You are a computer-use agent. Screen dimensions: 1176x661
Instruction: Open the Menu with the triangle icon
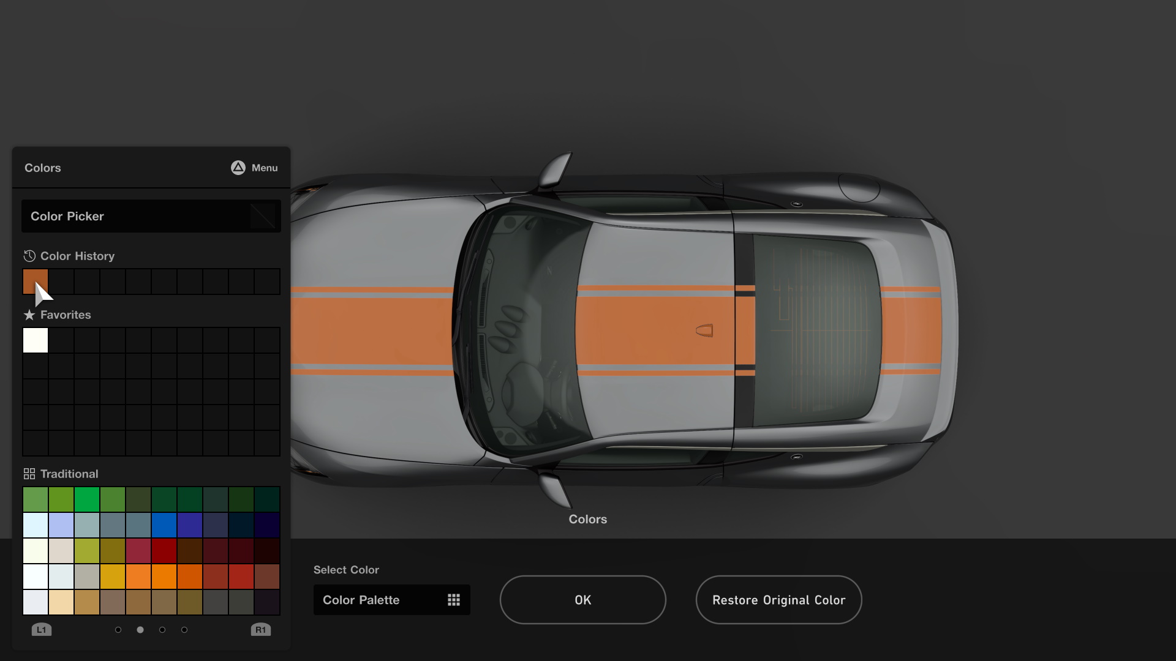254,168
